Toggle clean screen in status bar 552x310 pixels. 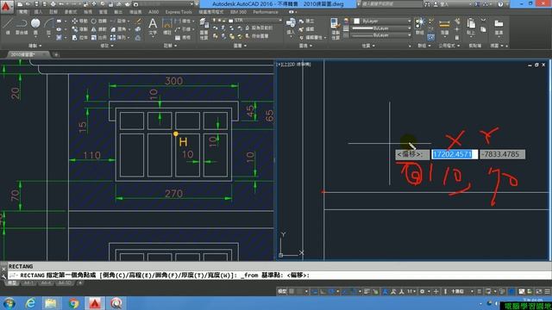tap(539, 291)
